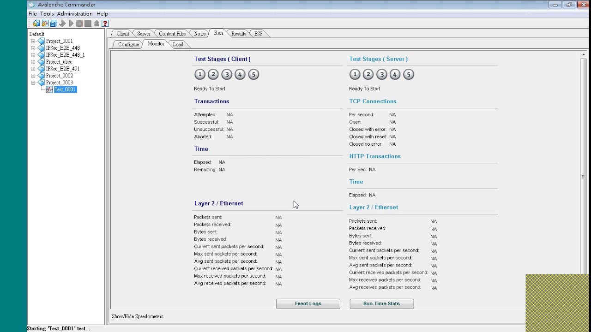Click the folder icon beside Project_0001
Viewport: 591px width, 332px height.
pos(41,41)
